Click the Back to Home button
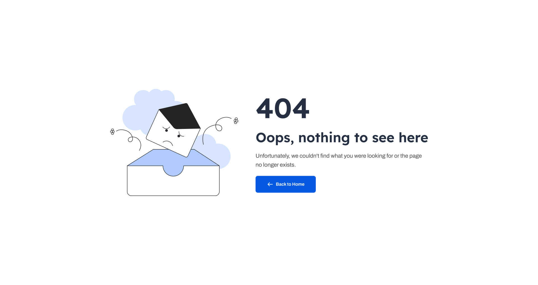This screenshot has height=285, width=538. (286, 184)
